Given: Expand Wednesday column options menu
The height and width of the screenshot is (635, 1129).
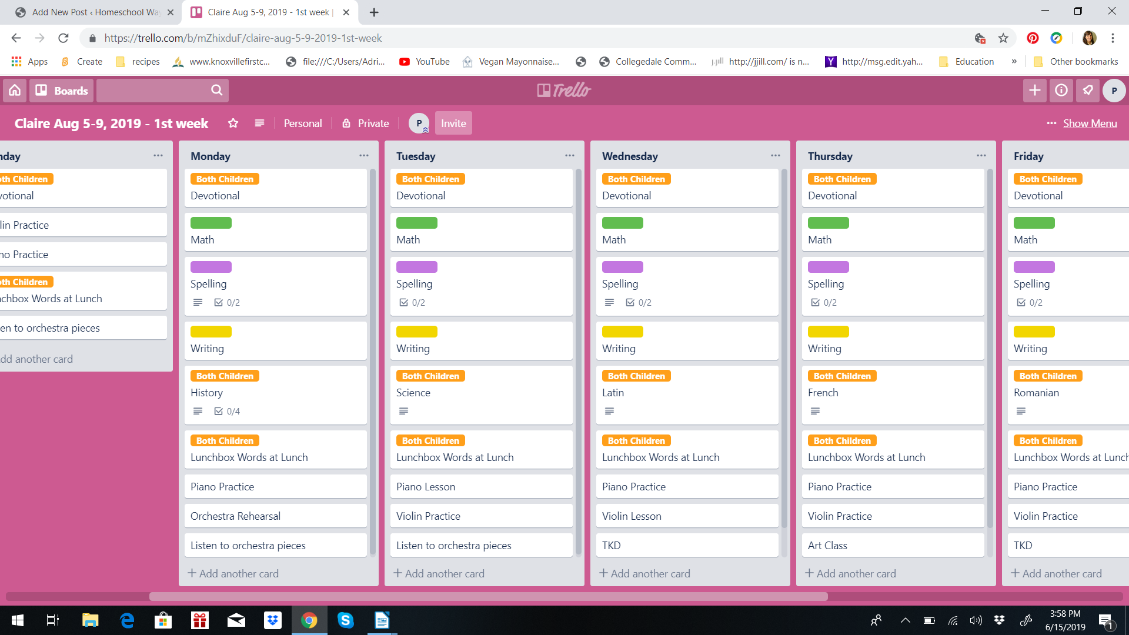Looking at the screenshot, I should tap(774, 156).
